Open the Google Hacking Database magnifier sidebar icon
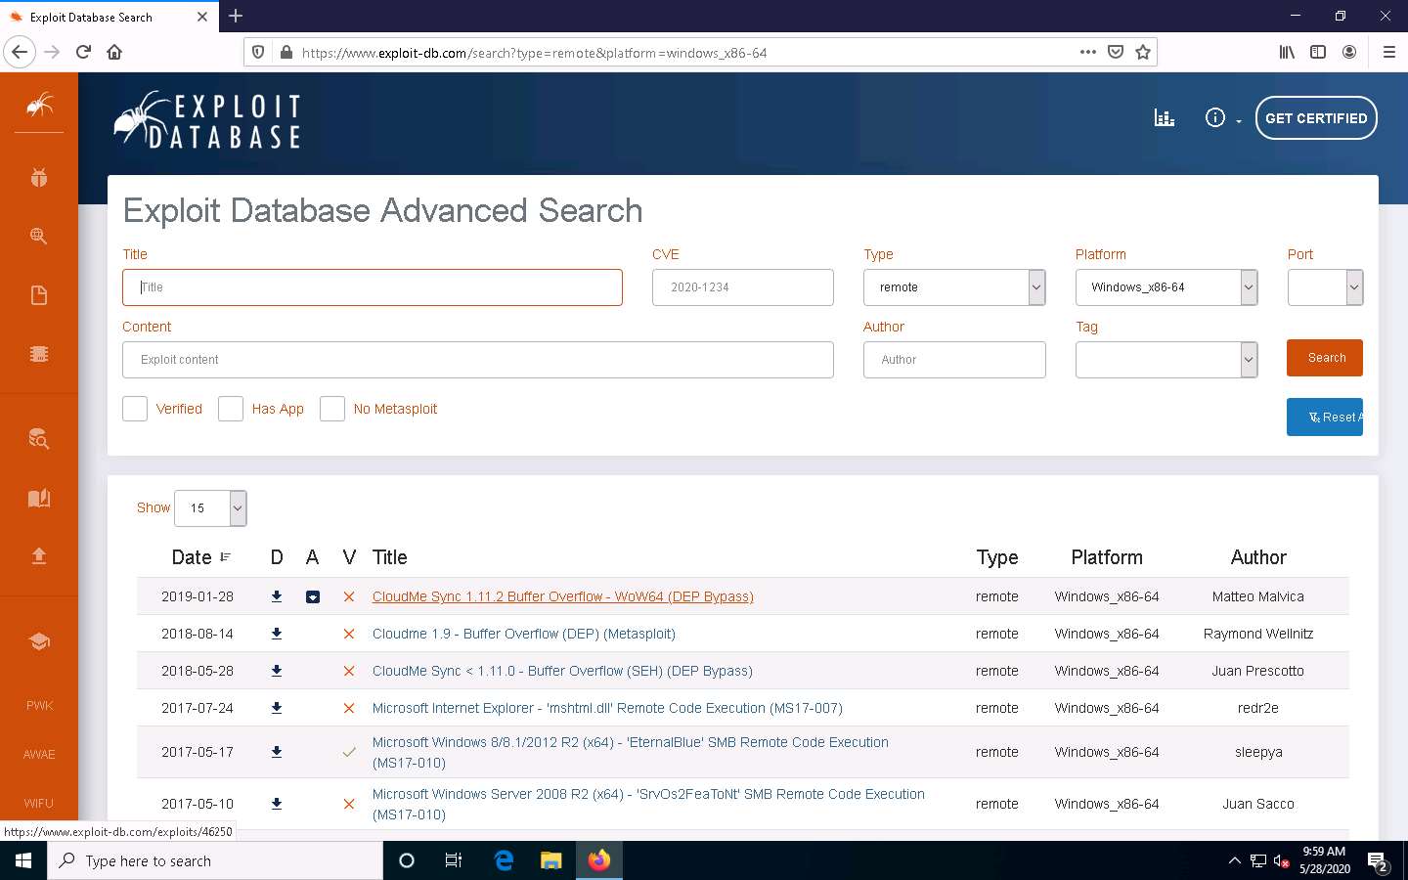Image resolution: width=1408 pixels, height=880 pixels. 39,237
